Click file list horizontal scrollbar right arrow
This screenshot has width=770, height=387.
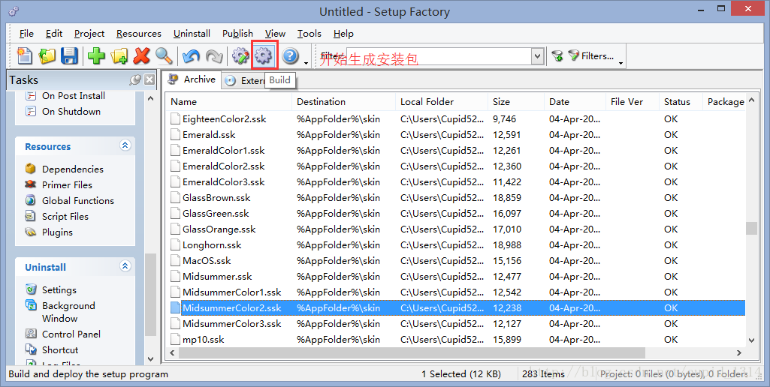tap(739, 352)
